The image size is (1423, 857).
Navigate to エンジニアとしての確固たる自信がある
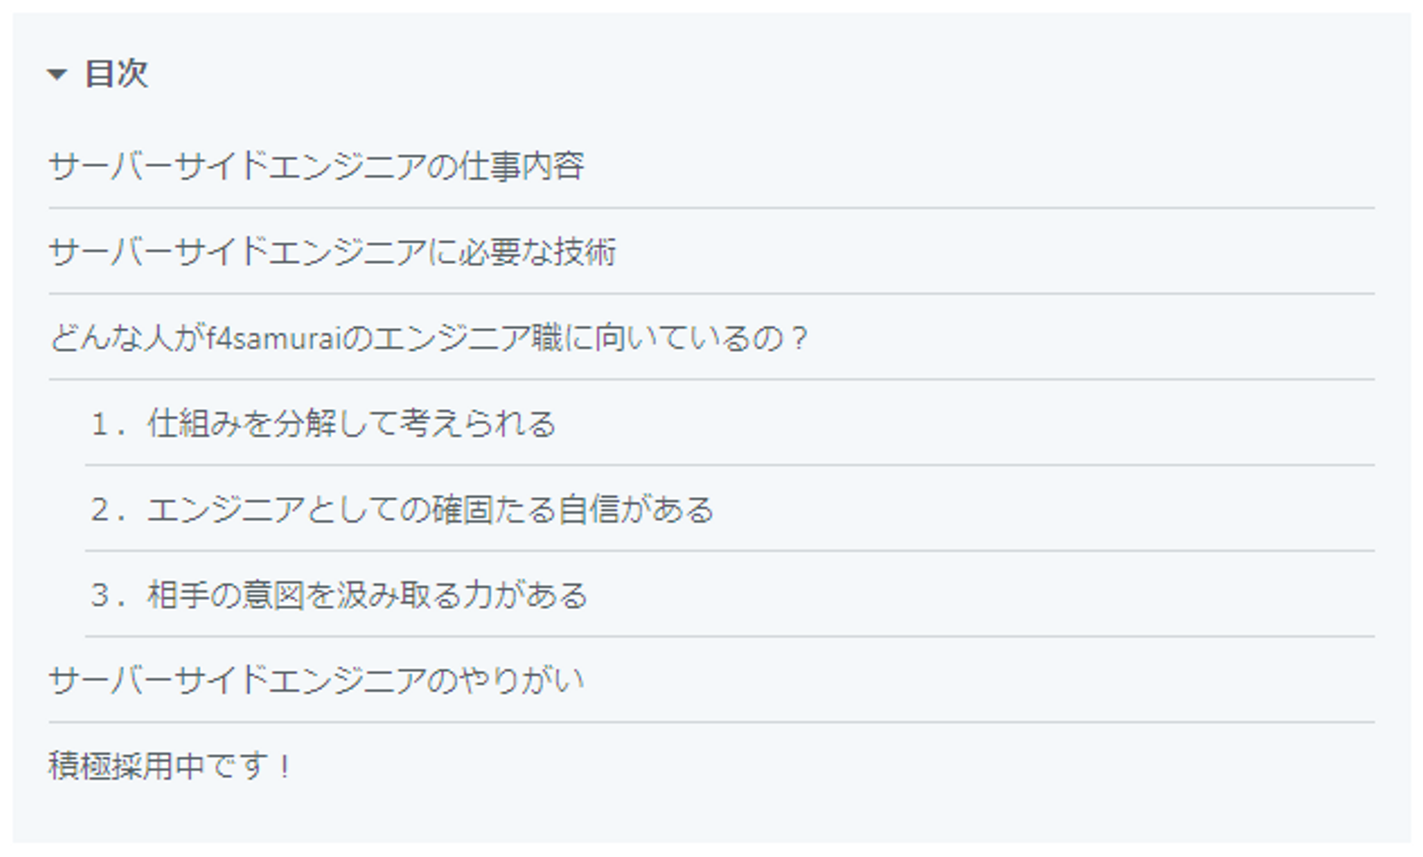coord(430,510)
